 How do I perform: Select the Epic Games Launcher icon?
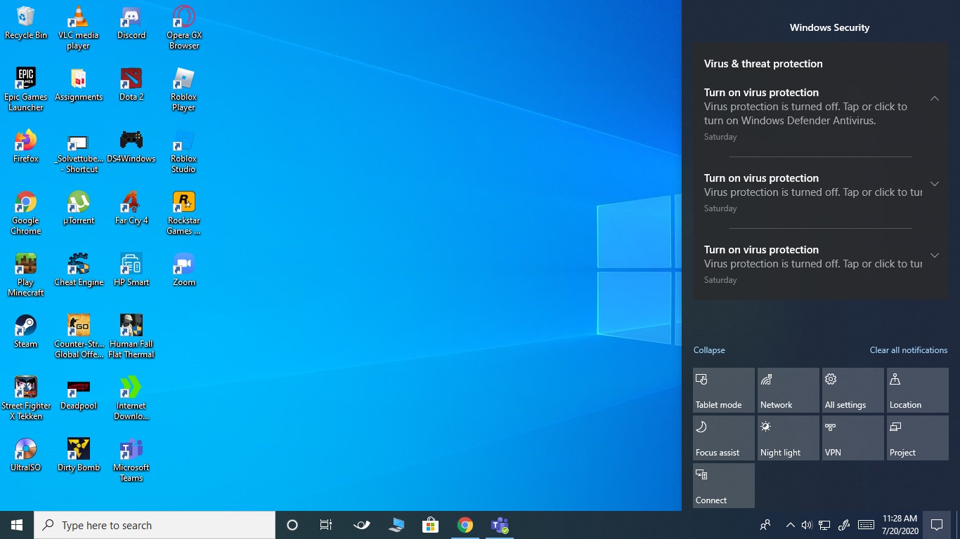26,90
